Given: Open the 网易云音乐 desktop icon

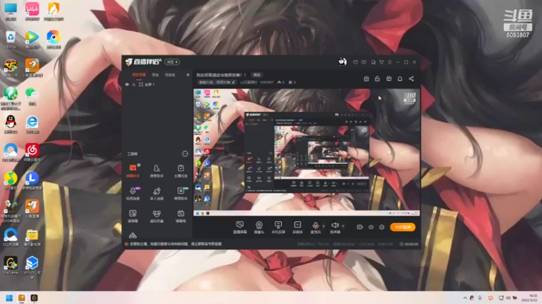Looking at the screenshot, I should pyautogui.click(x=32, y=153).
